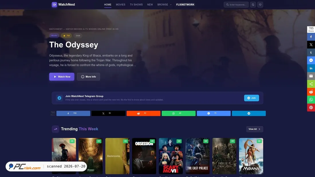This screenshot has height=177, width=315.
Task: Click X in side share bar
Action: 311,45
